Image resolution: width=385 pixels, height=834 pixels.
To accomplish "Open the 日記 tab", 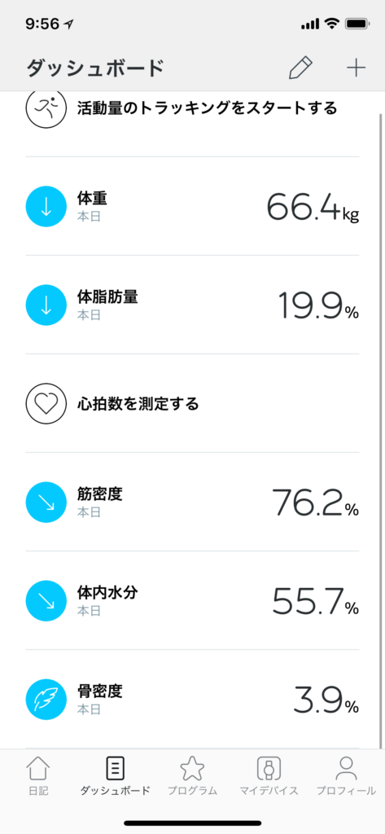I will [x=38, y=776].
